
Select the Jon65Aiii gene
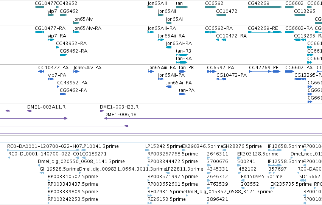pos(151,7)
